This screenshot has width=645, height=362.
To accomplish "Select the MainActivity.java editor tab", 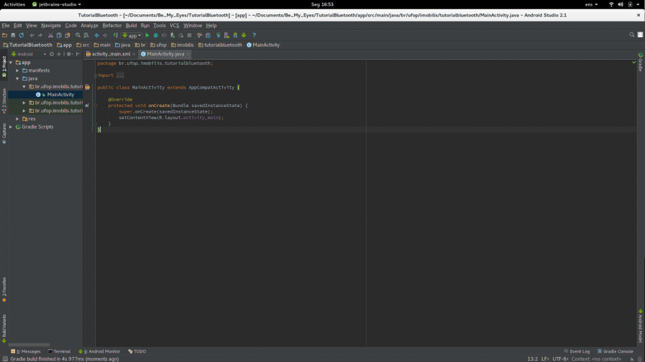I will pos(164,54).
